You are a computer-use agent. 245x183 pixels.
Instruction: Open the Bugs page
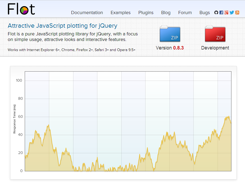(205, 13)
